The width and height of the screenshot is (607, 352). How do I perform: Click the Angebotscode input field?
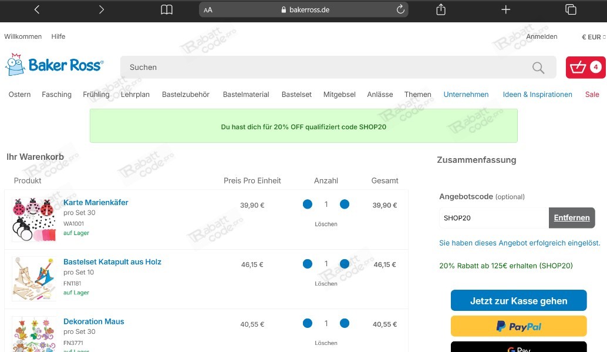coord(493,217)
